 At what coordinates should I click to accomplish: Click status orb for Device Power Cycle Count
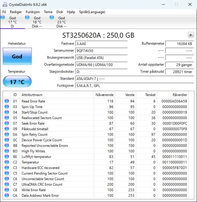(7, 140)
